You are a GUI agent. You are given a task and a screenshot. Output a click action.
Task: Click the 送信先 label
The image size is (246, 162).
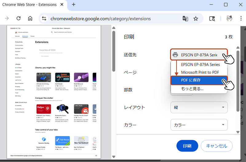click(x=130, y=55)
